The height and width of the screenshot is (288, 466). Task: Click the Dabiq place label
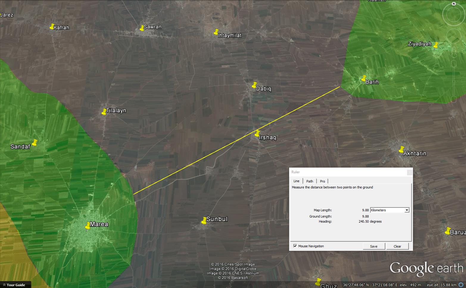tap(264, 89)
